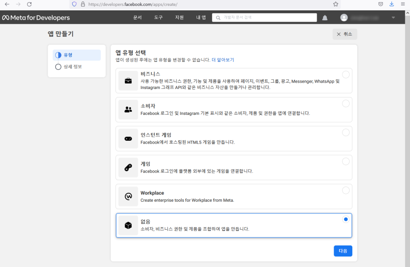Click the 없음 card title text
The image size is (410, 267).
coord(146,222)
